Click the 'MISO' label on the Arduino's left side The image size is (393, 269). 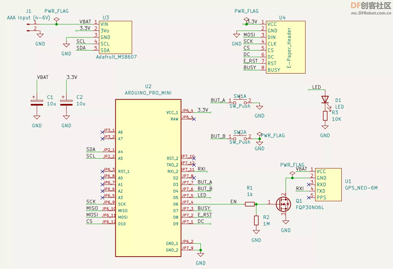pyautogui.click(x=92, y=208)
